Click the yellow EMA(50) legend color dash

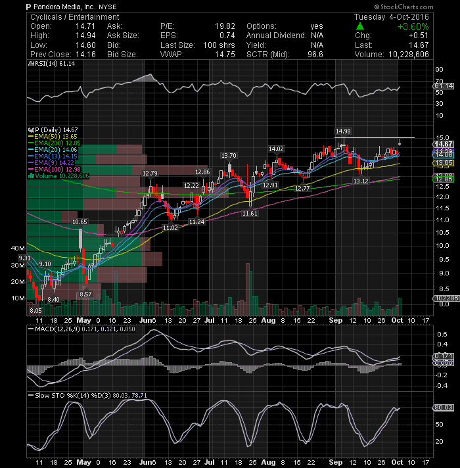pos(31,137)
